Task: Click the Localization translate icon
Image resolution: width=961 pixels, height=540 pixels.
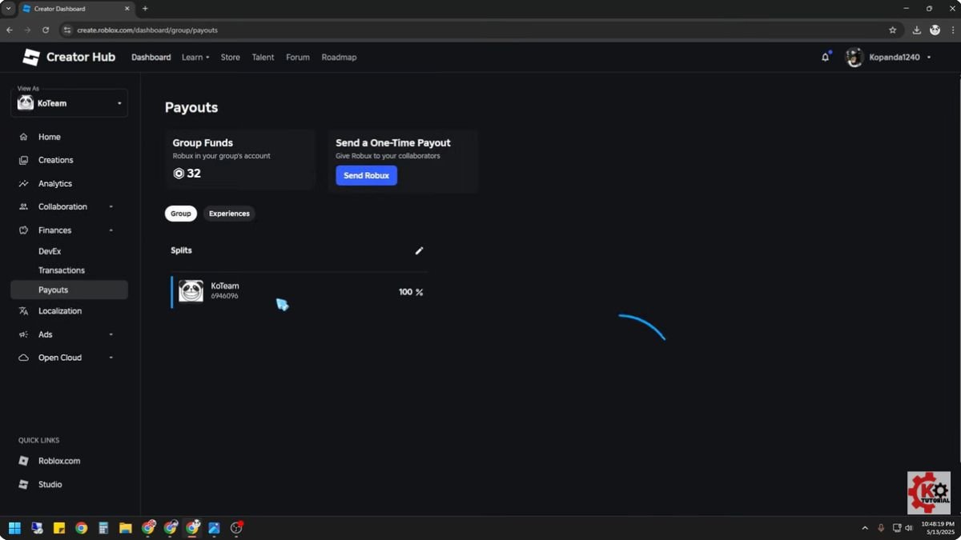Action: coord(24,311)
